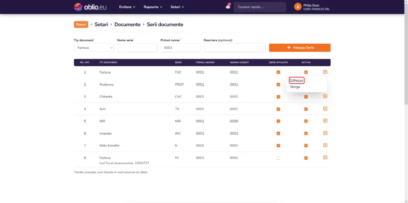This screenshot has width=408, height=203.
Task: Select the Chitanta row name
Action: tap(106, 97)
